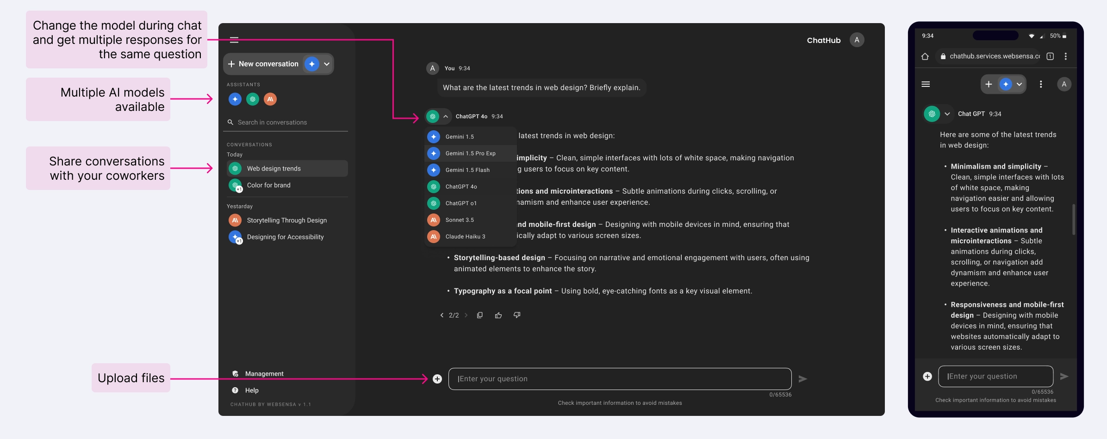Click the upload files plus icon on desktop
The height and width of the screenshot is (439, 1107).
pyautogui.click(x=437, y=379)
